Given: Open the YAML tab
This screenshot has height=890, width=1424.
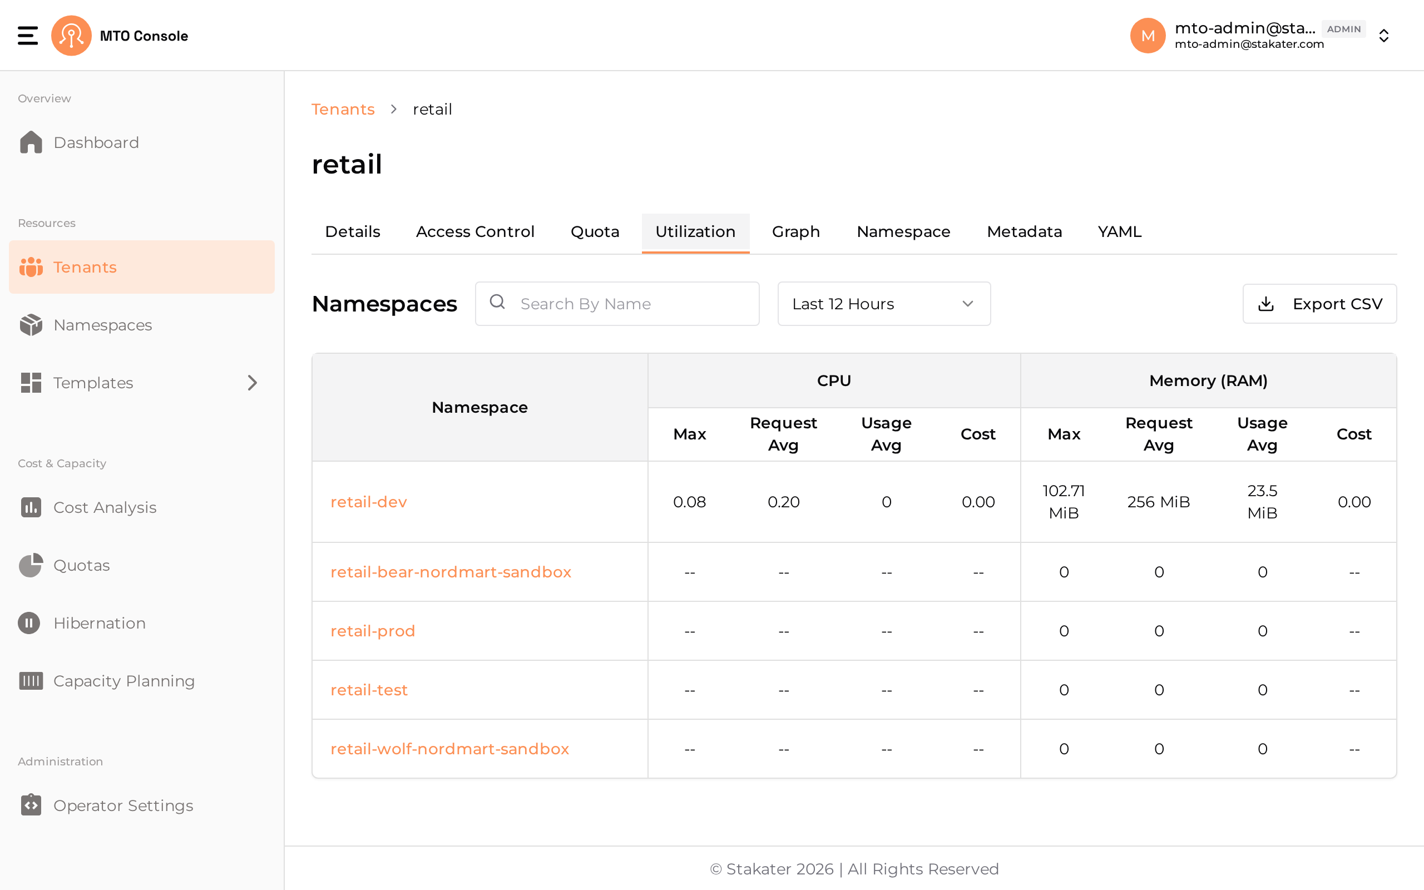Looking at the screenshot, I should 1119,232.
